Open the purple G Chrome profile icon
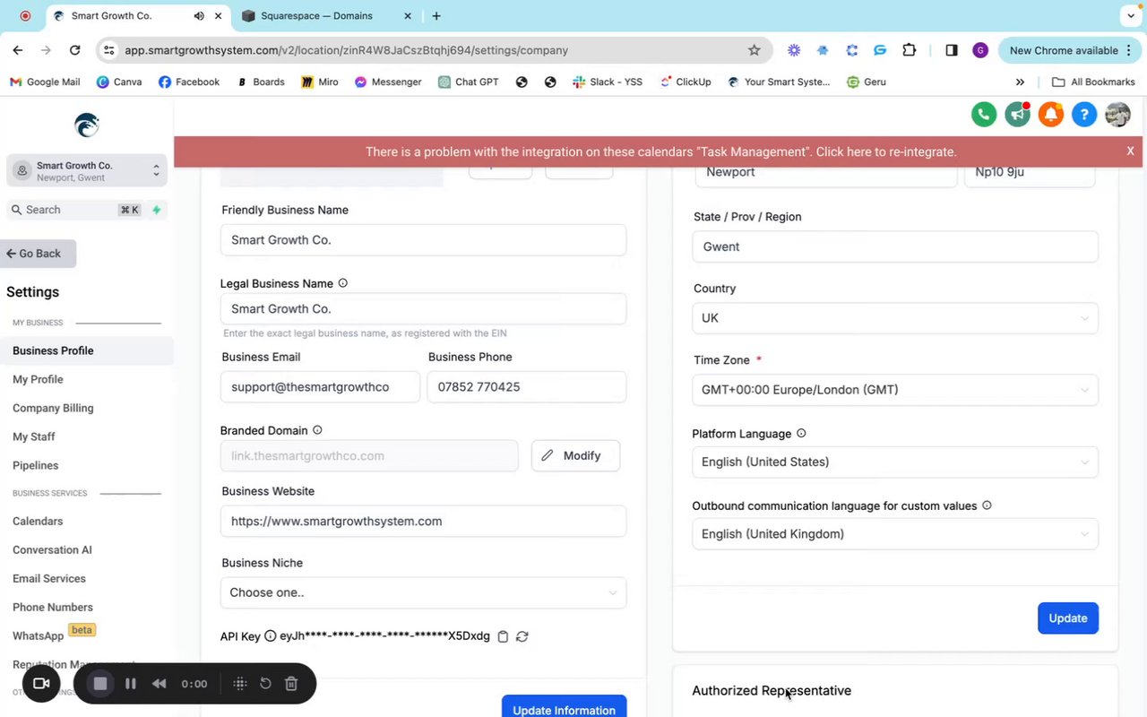 click(980, 50)
